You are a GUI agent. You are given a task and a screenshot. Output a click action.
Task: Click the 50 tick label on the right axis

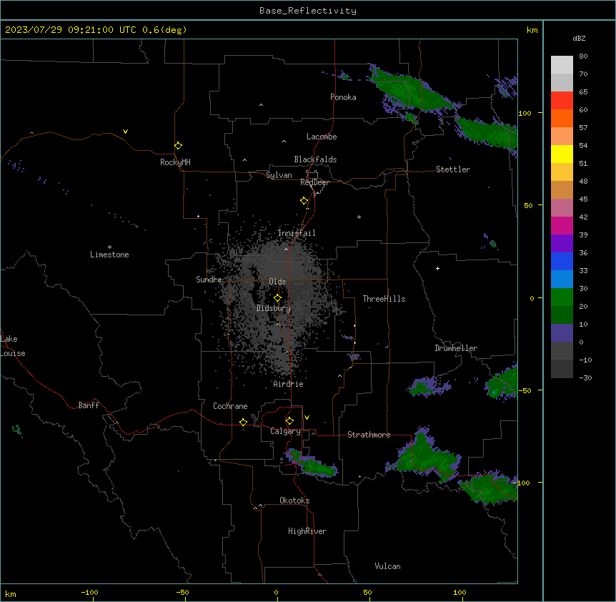click(528, 205)
